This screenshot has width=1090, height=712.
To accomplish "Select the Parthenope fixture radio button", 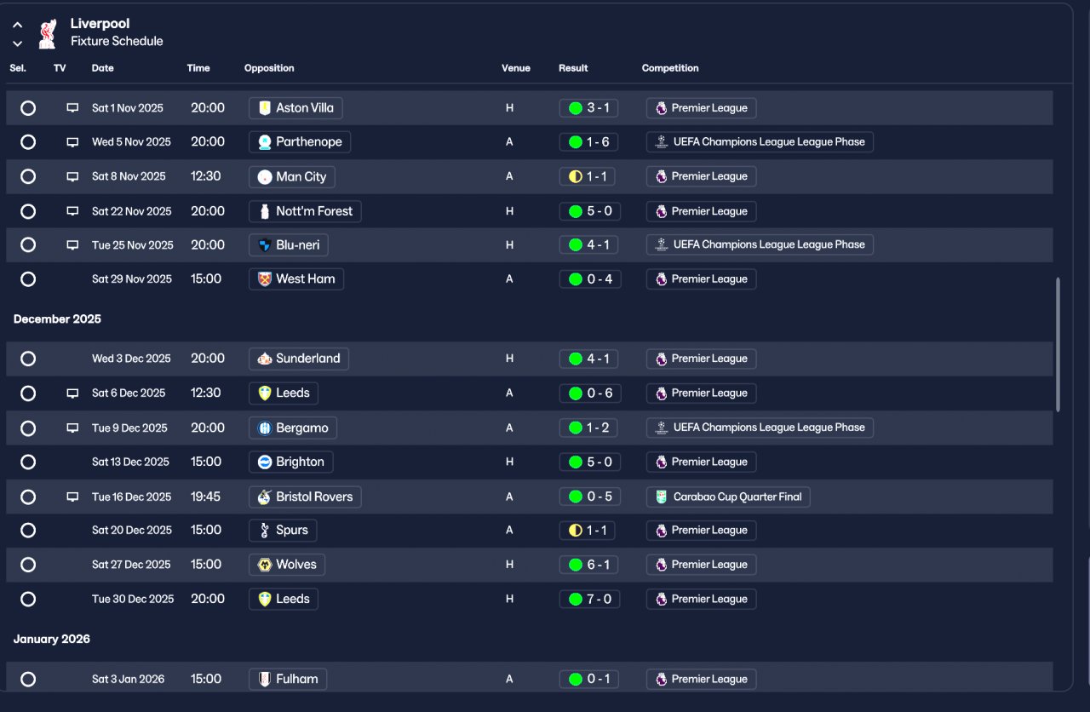I will click(x=28, y=142).
